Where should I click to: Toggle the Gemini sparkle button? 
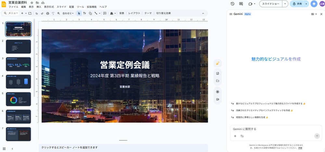tap(314, 4)
